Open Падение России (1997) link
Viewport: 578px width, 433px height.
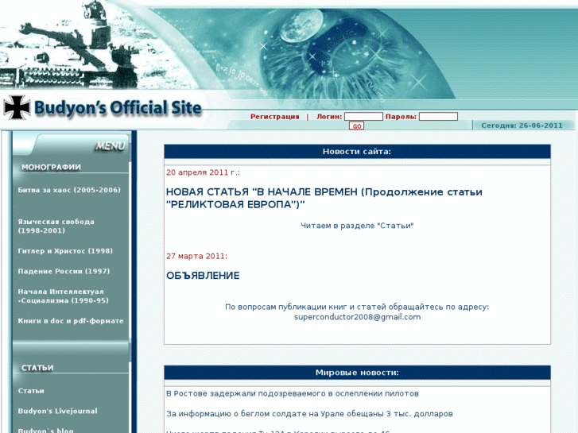click(64, 271)
